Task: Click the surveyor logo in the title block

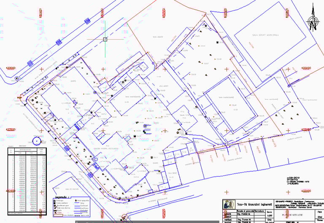Action: 229,204
